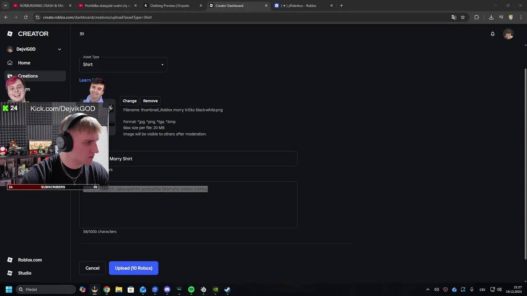Open the media control icon in toolbar
This screenshot has width=527, height=296.
coord(501,17)
